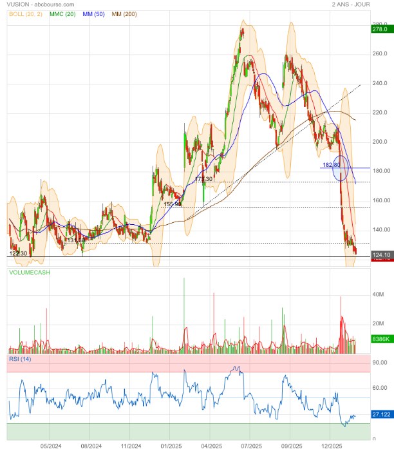Click the 160.00 price axis label

381,200
